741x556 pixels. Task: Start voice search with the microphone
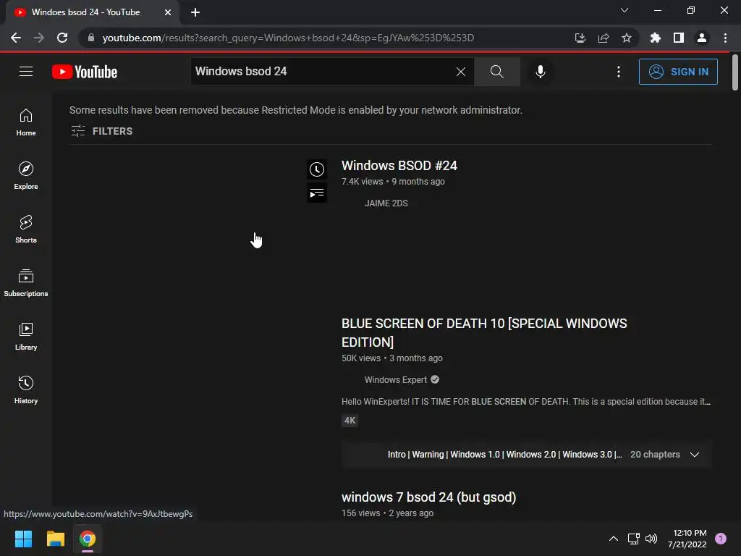(540, 72)
